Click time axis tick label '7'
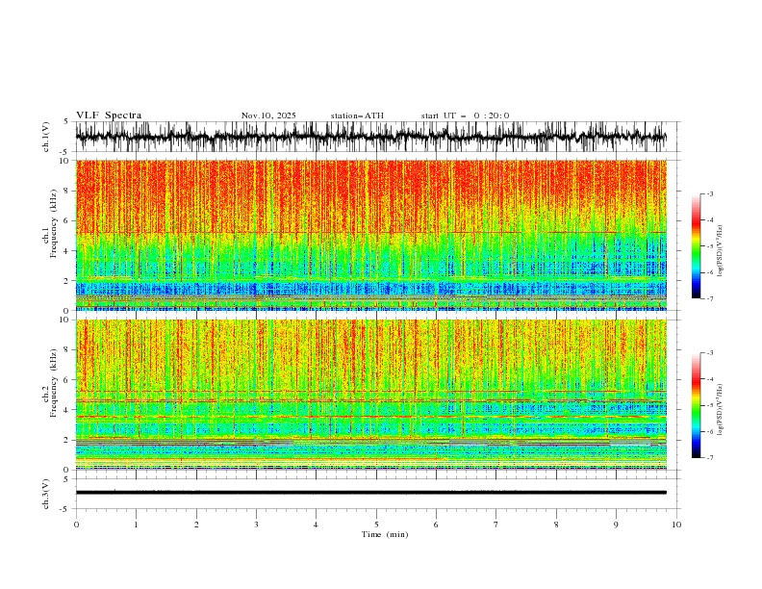Screen dimensions: 762x589 pos(496,525)
